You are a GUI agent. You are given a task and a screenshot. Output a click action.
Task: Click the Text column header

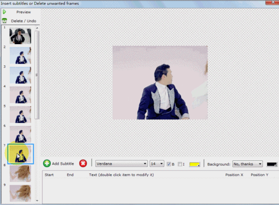[x=121, y=175]
